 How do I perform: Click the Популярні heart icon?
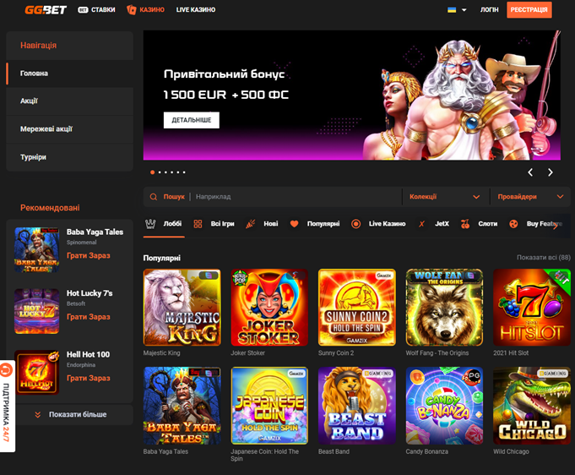pos(294,224)
